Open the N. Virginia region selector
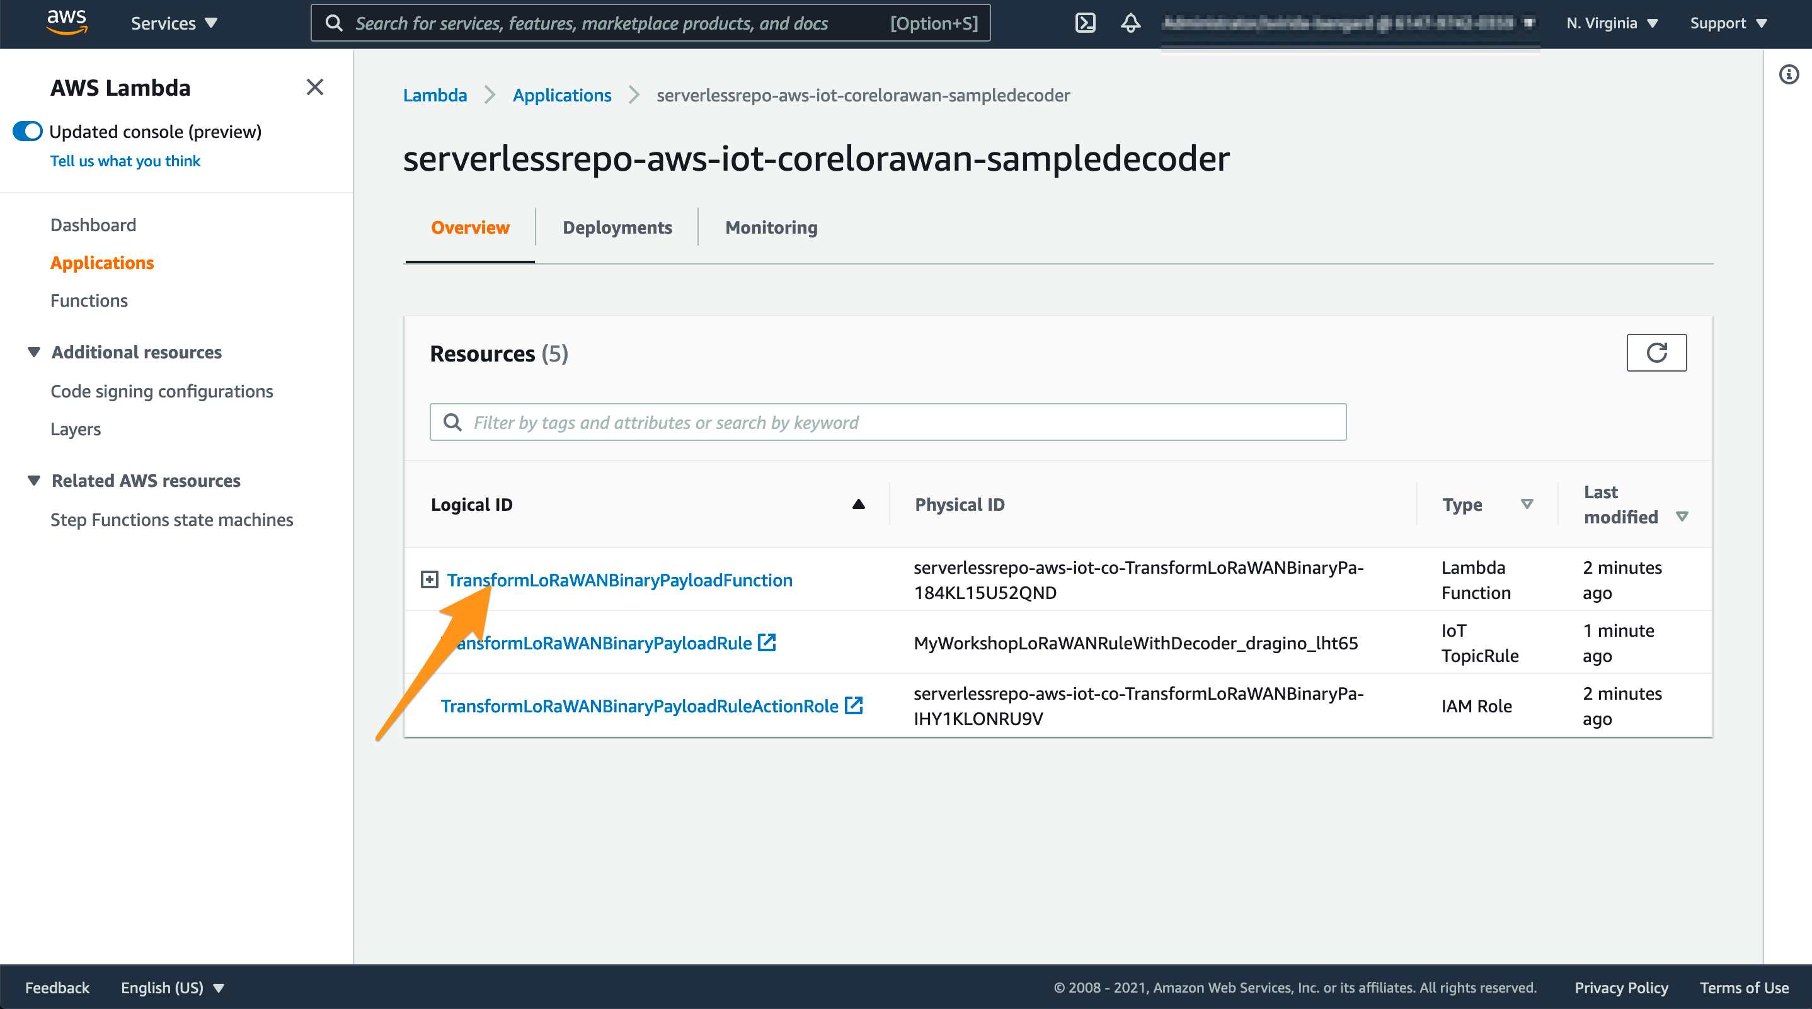This screenshot has height=1009, width=1812. click(x=1612, y=23)
